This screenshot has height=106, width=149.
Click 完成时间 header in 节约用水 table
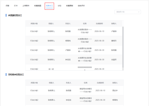point(100,83)
